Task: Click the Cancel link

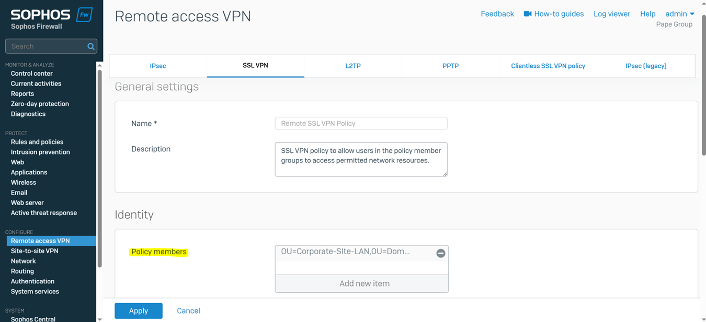Action: coord(188,311)
